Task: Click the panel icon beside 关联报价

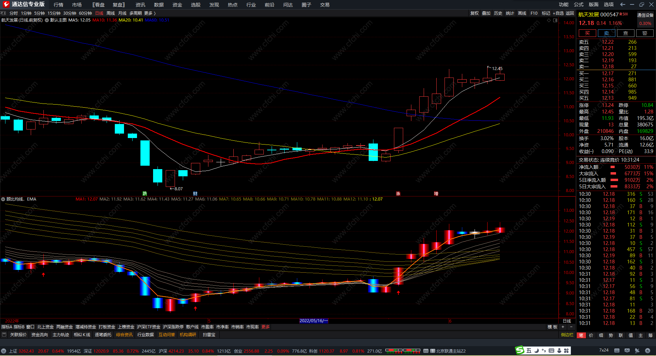Action: pos(4,335)
